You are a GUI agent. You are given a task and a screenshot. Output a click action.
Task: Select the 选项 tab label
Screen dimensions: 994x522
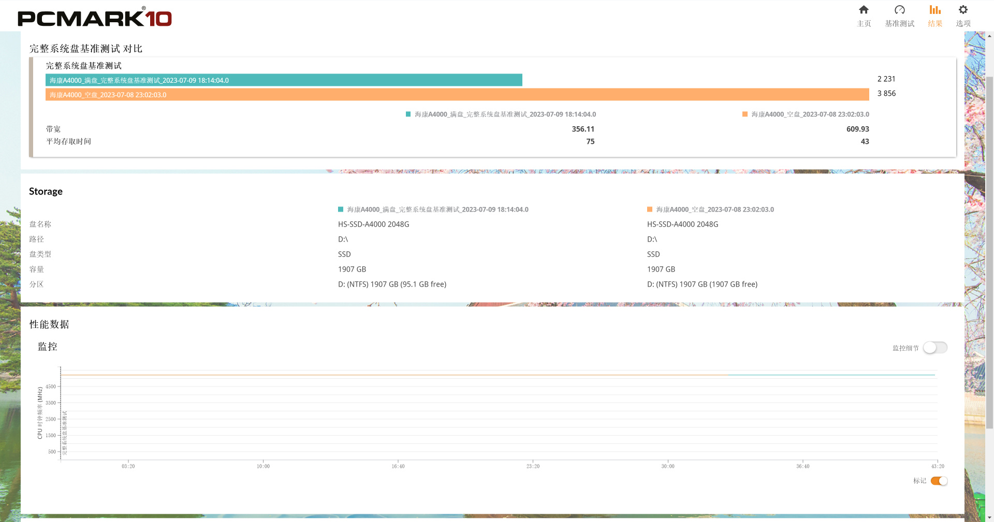click(963, 24)
